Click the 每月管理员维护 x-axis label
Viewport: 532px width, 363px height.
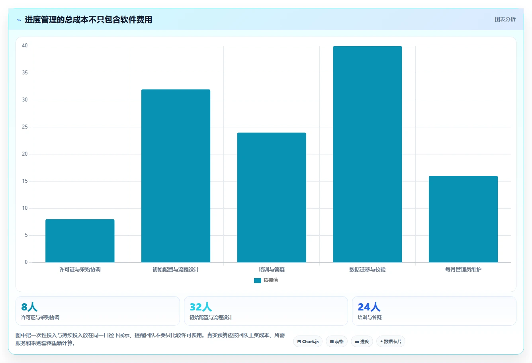point(463,269)
